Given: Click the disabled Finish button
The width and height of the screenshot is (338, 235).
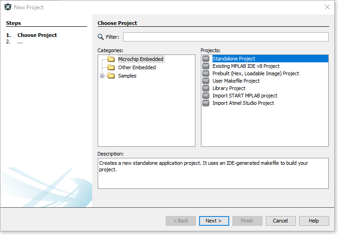Looking at the screenshot, I should tap(247, 221).
